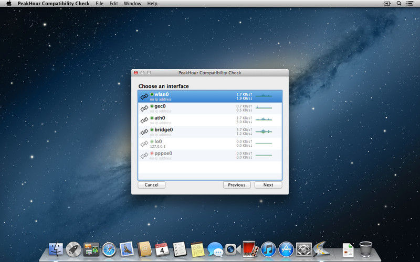Open Spotlight search in the menu bar
The image size is (420, 262).
(399, 4)
